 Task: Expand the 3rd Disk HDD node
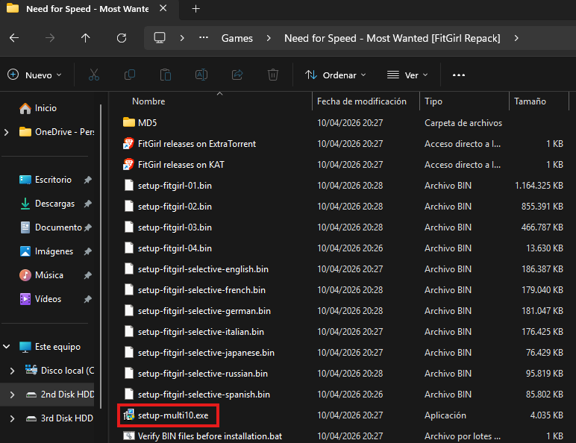12,418
